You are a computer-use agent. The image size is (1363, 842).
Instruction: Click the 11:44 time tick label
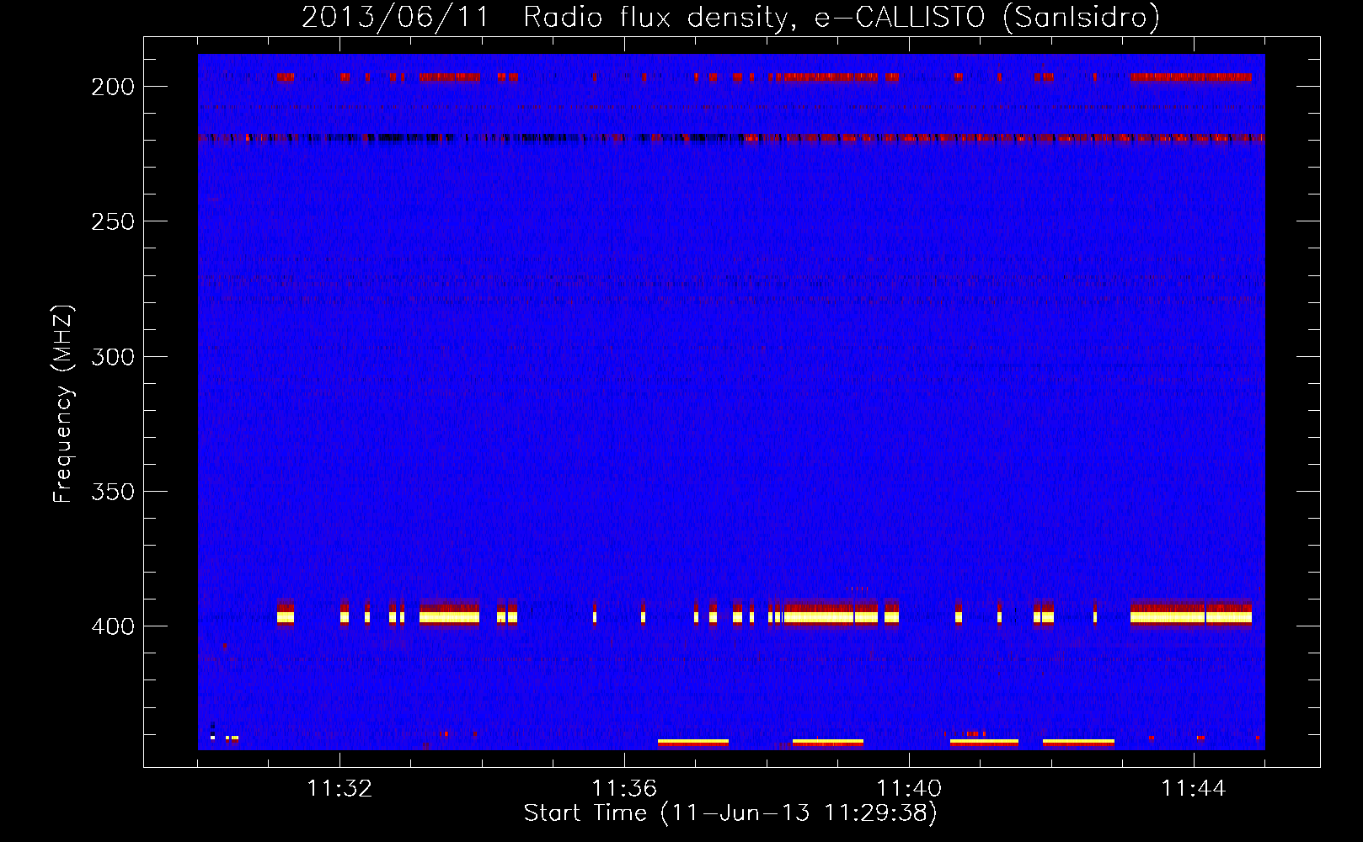point(1194,789)
